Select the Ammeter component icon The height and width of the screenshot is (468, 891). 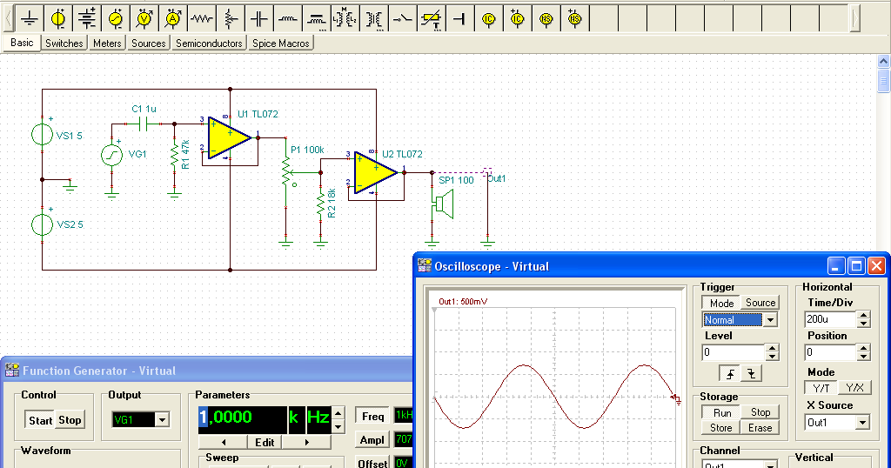point(173,18)
